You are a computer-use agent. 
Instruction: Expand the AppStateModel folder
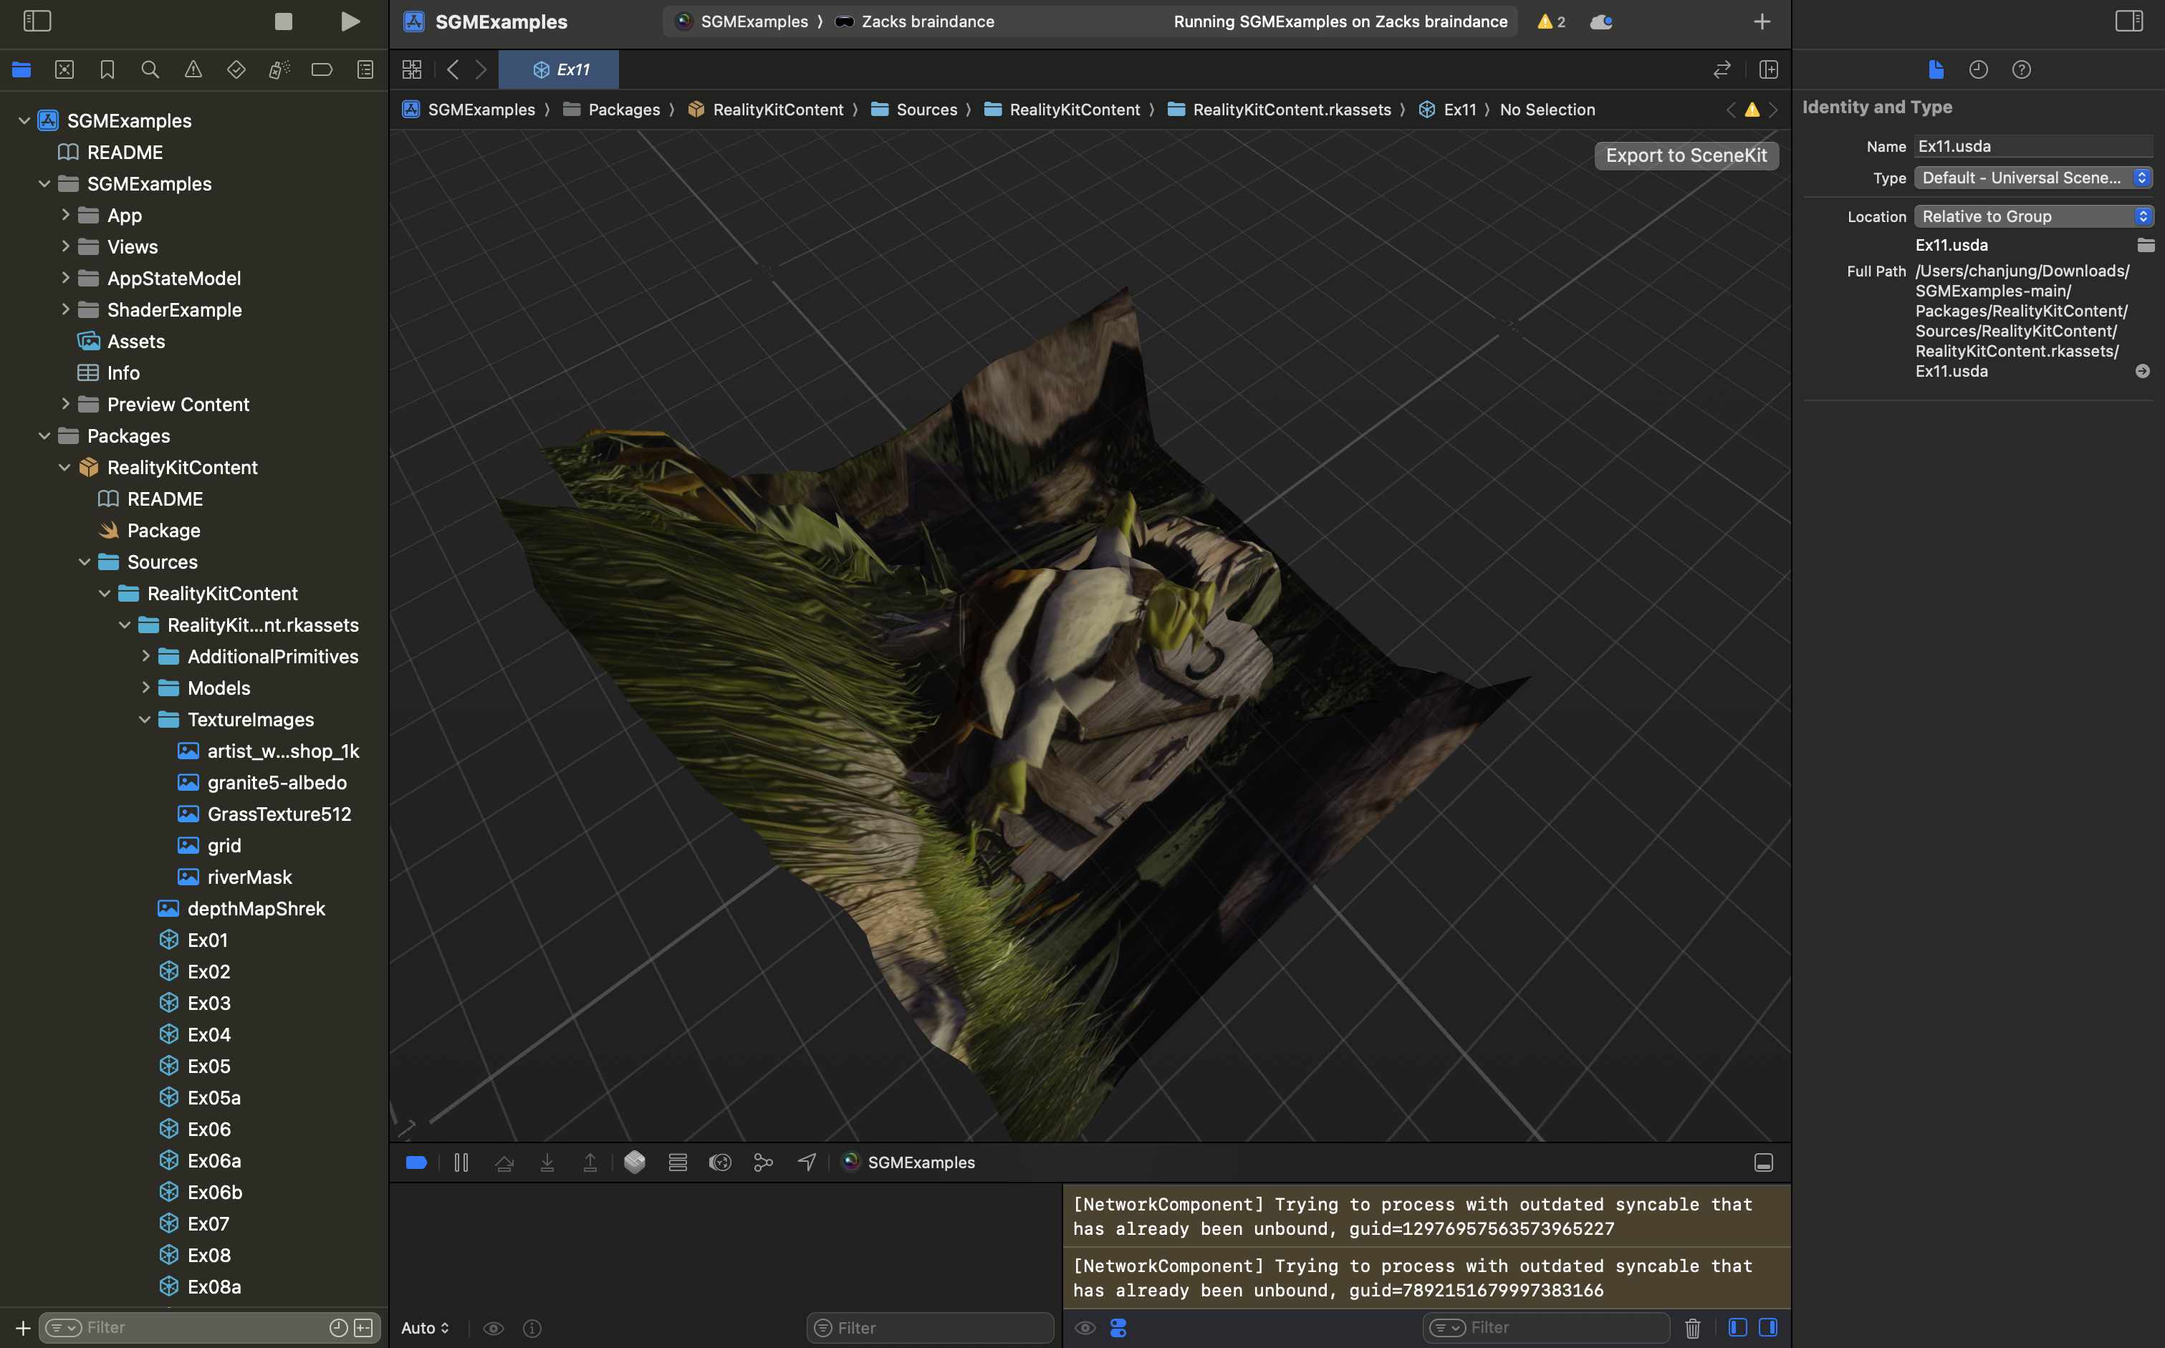pos(65,278)
